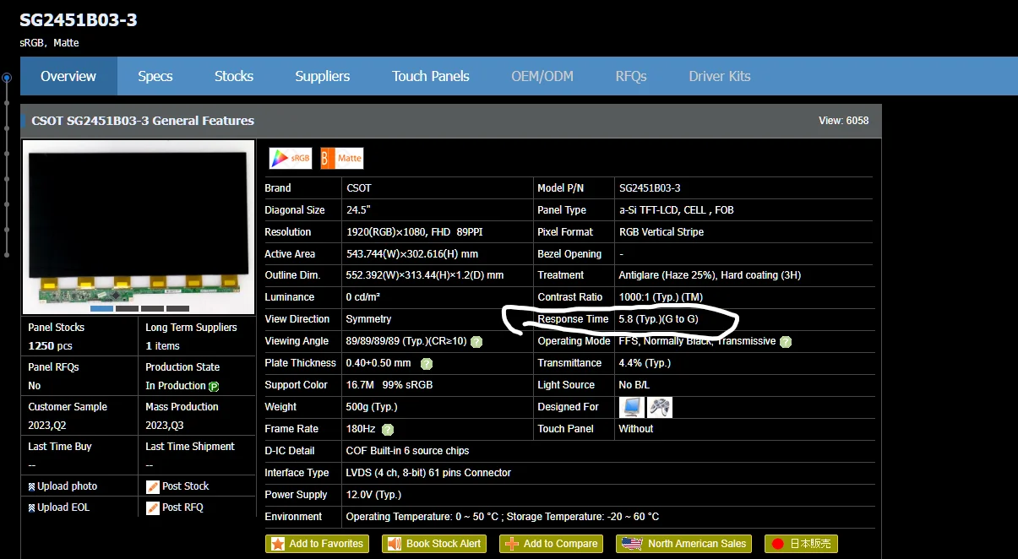1018x559 pixels.
Task: Open help icon beside 180Hz Frame Rate
Action: point(388,429)
